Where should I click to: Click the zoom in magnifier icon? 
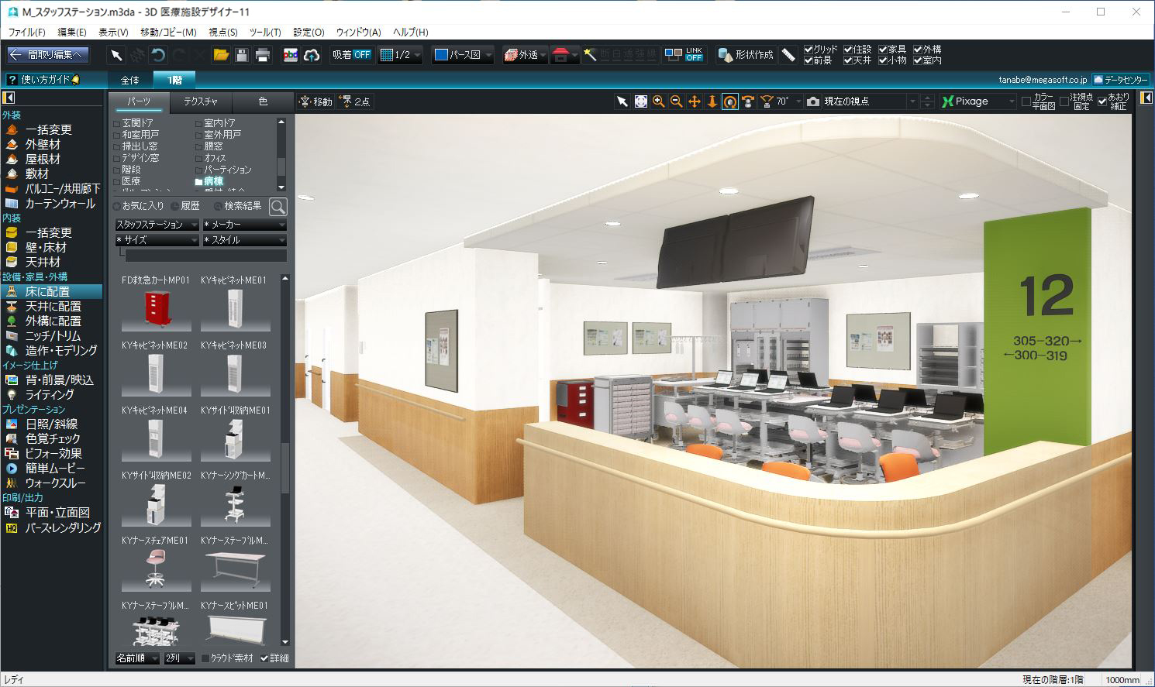click(658, 101)
